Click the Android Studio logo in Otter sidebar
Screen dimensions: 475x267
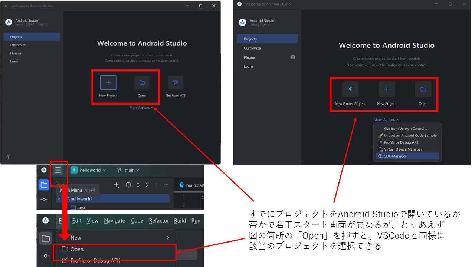point(242,23)
